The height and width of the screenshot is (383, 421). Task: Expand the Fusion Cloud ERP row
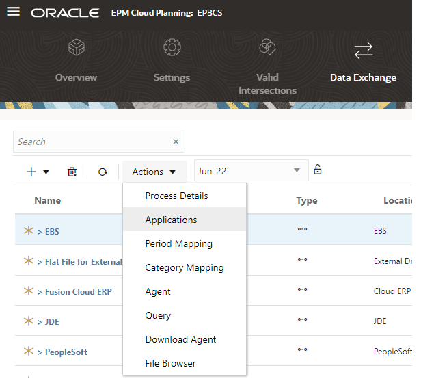(x=40, y=292)
